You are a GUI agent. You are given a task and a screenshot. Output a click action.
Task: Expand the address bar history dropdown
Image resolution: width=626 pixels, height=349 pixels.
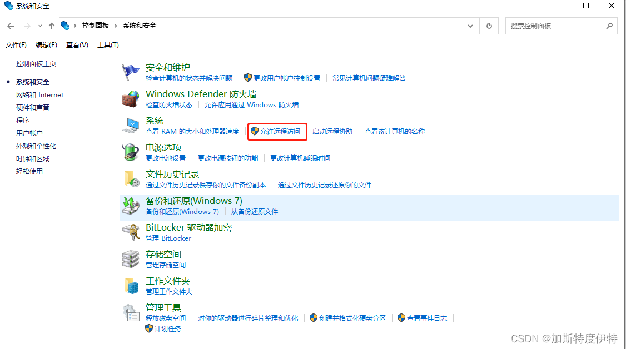click(470, 26)
